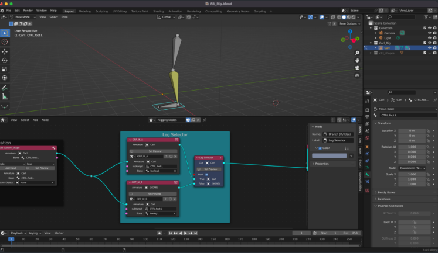438x253 pixels.
Task: Toggle the Bool checkbox on Leg Selector node
Action: click(207, 174)
